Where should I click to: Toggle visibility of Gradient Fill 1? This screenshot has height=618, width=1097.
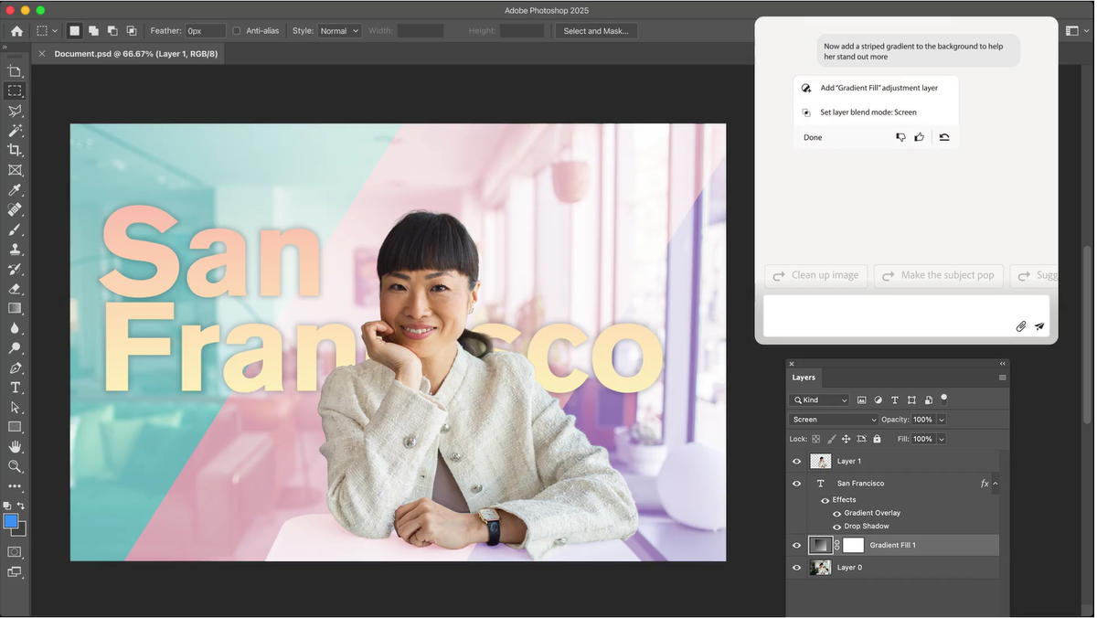click(796, 545)
